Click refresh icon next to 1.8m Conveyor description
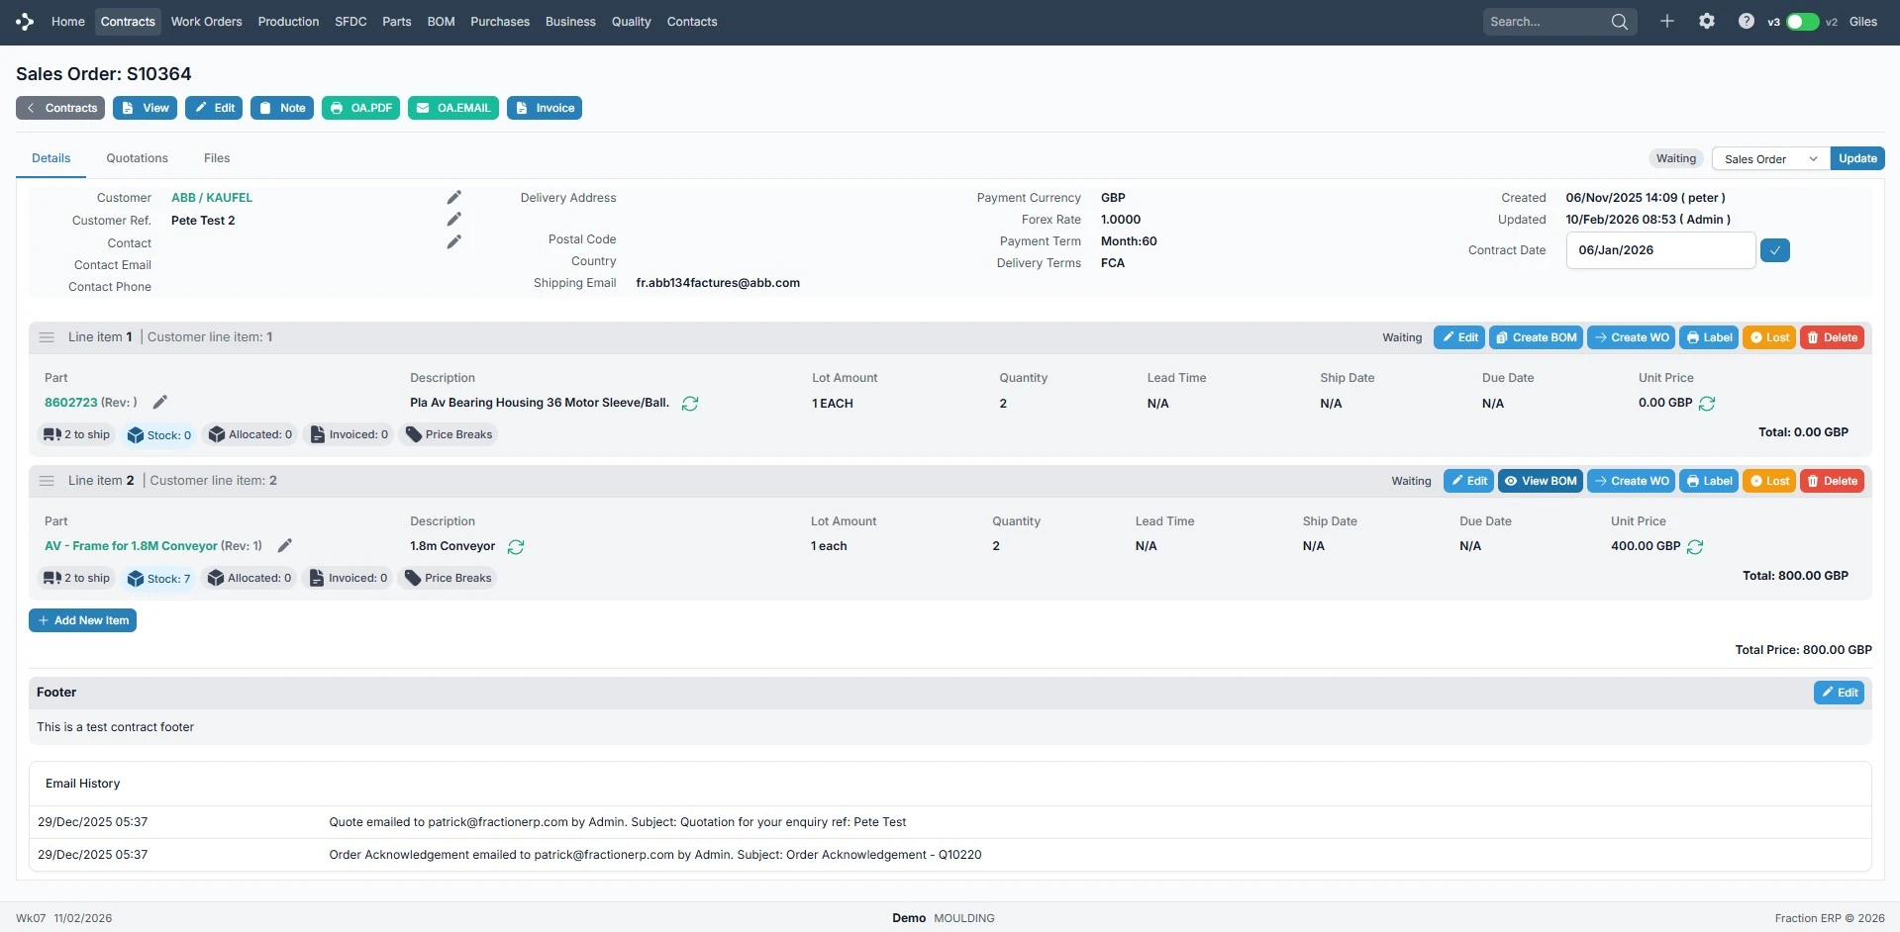The height and width of the screenshot is (932, 1900). point(516,547)
